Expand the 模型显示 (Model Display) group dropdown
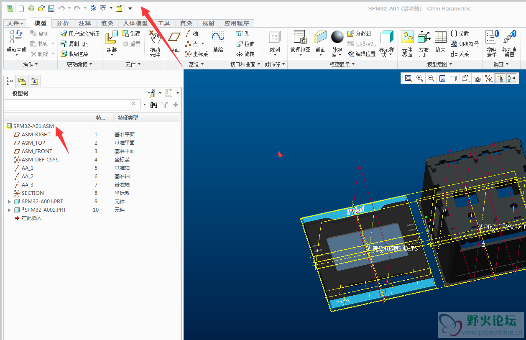This screenshot has width=526, height=340. pos(342,64)
